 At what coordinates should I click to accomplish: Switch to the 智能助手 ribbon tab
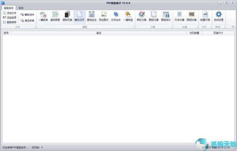click(x=9, y=8)
